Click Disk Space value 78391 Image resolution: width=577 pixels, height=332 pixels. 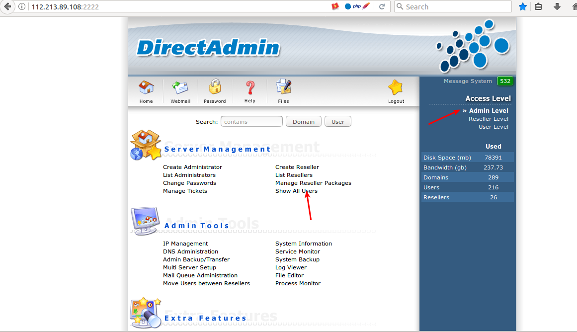(493, 158)
